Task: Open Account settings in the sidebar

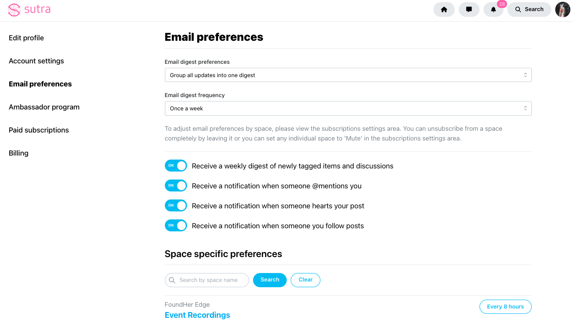Action: pos(36,61)
